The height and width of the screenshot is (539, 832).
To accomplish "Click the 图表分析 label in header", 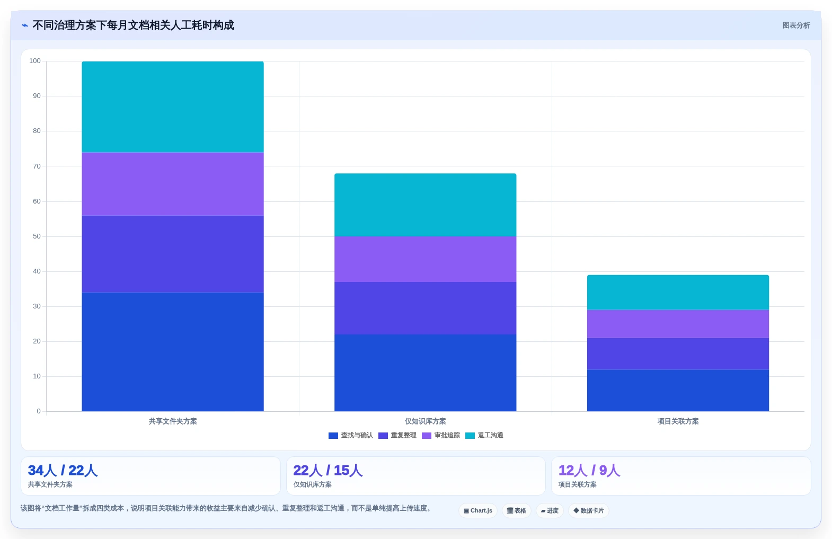I will (796, 25).
